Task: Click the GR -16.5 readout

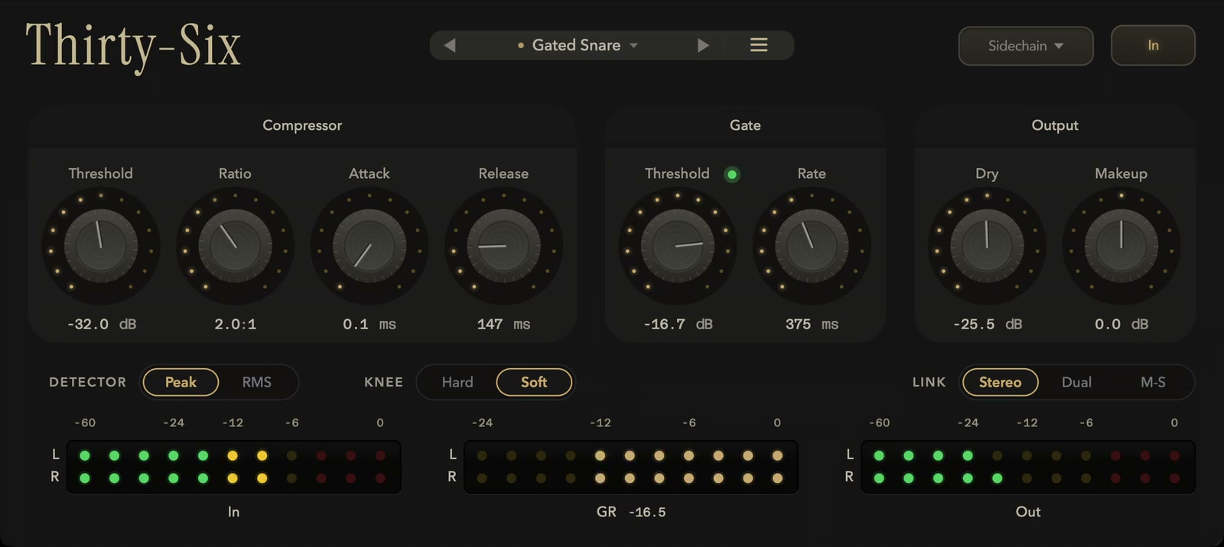Action: coord(631,512)
